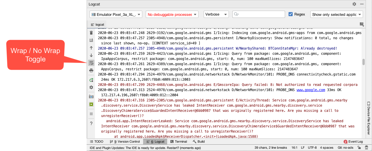
Task: Open the Terminal tool tab
Action: pyautogui.click(x=179, y=141)
